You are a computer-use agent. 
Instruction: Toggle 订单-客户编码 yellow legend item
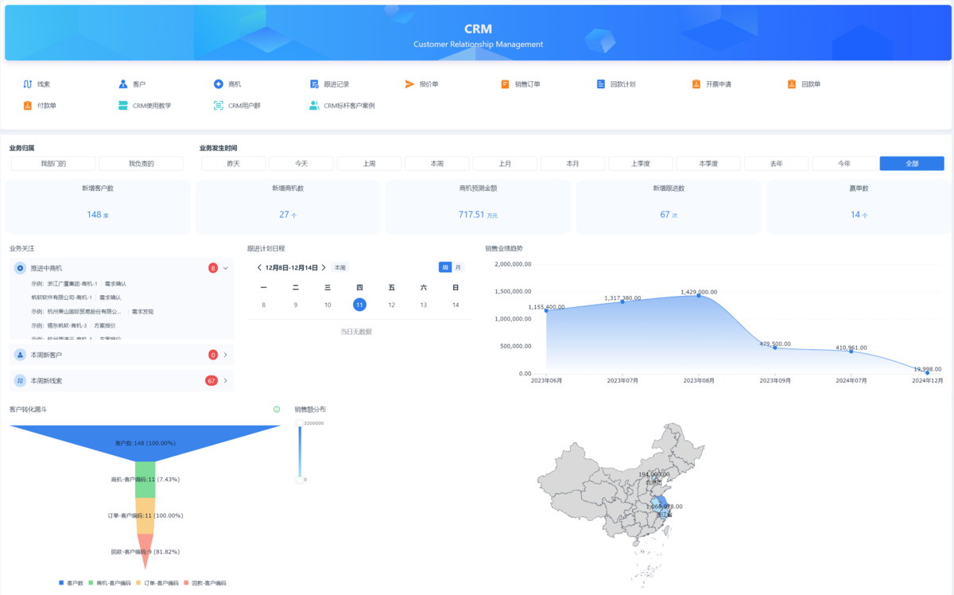point(157,584)
